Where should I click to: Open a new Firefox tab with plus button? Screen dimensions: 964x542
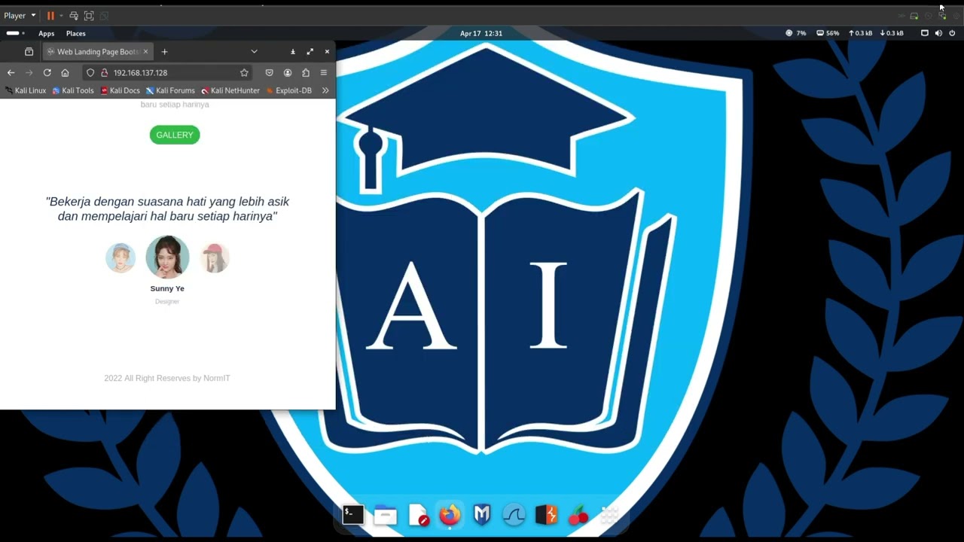click(x=164, y=51)
